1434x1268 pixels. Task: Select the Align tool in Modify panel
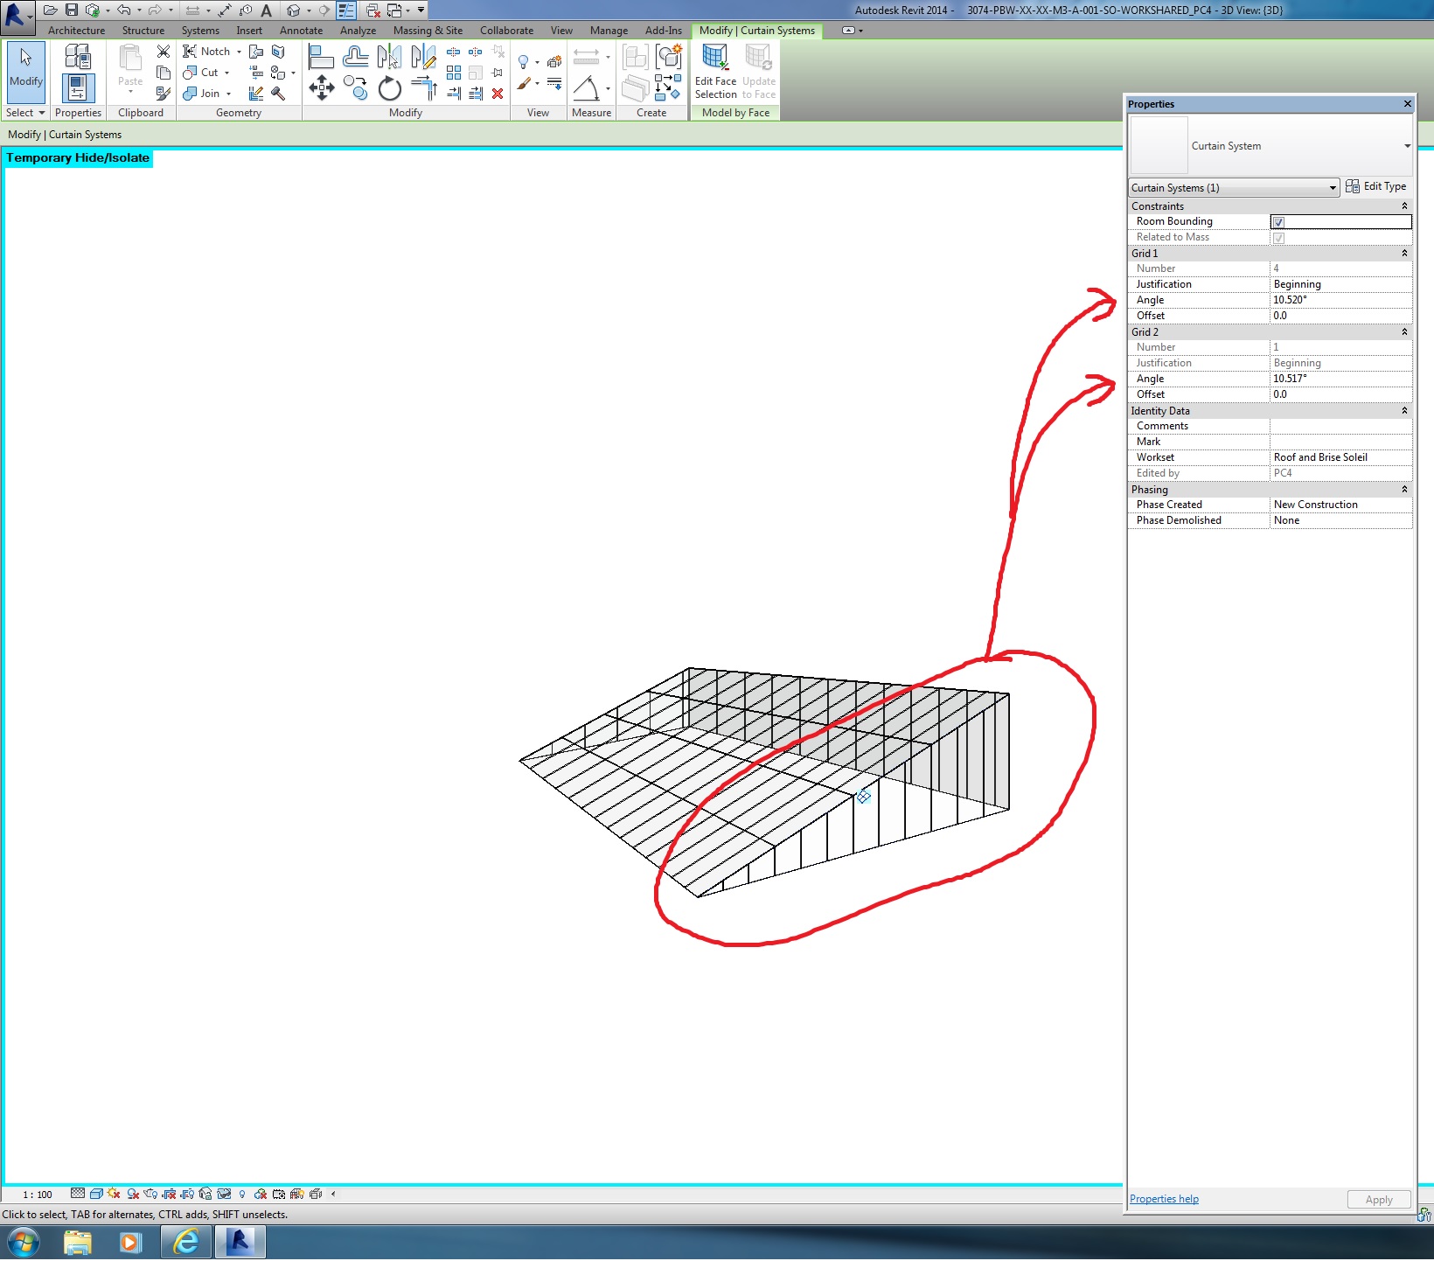tap(321, 58)
